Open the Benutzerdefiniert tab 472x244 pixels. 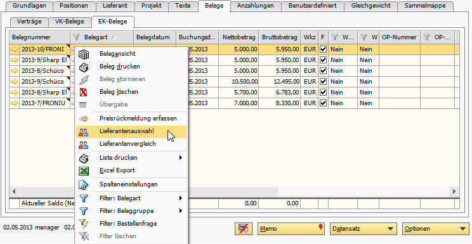312,6
